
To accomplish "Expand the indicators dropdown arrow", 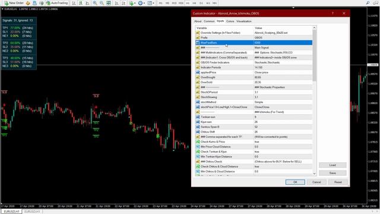I will (x=135, y=3).
